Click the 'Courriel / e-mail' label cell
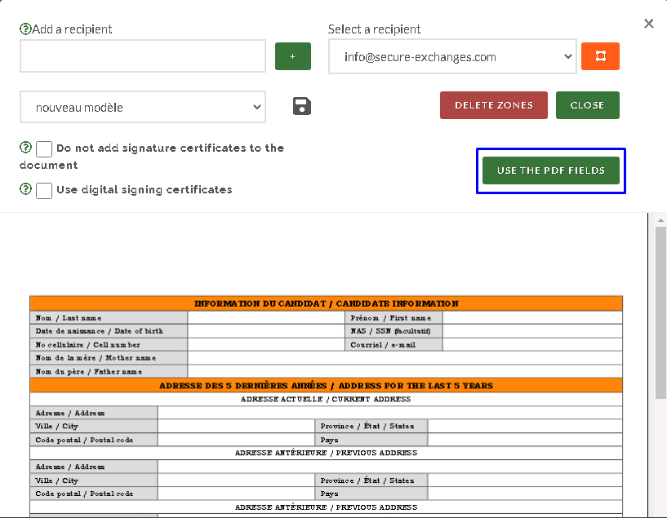 click(x=394, y=344)
